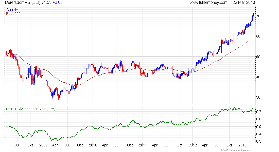Click the 0.5 ratio axis label
The height and width of the screenshot is (152, 279).
(258, 127)
